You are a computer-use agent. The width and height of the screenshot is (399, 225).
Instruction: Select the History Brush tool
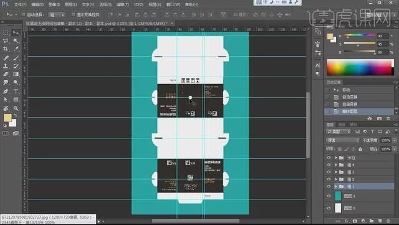(16, 66)
